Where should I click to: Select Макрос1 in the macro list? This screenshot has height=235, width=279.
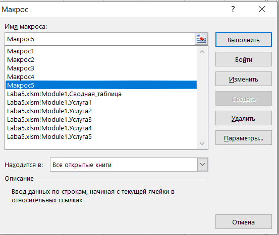pyautogui.click(x=101, y=51)
